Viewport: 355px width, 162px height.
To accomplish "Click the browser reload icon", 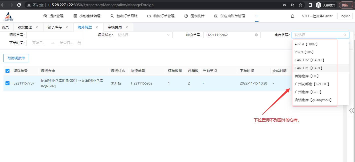I will click(x=19, y=5).
